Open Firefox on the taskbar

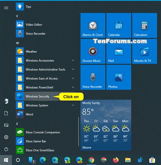tap(116, 160)
